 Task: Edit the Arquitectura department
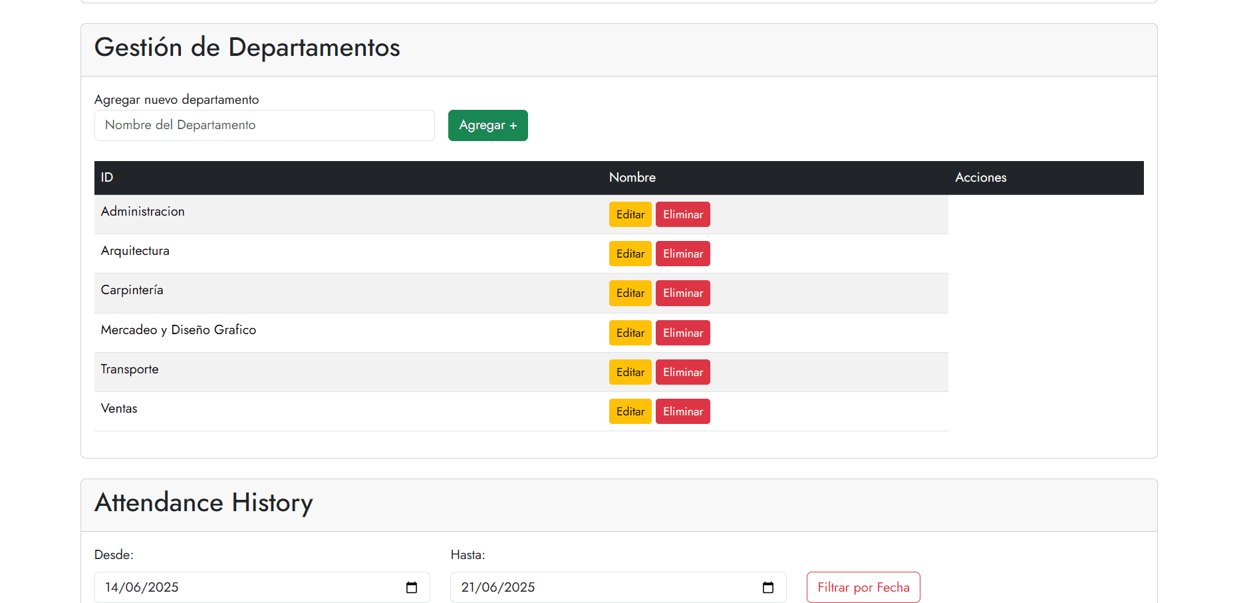(x=630, y=254)
